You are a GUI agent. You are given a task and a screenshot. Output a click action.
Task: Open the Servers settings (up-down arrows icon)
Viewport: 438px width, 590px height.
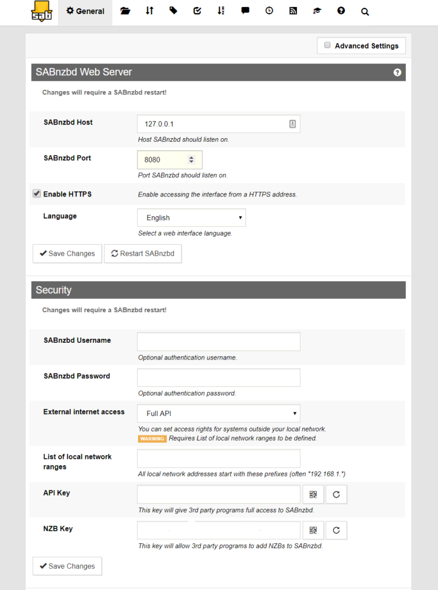tap(150, 11)
